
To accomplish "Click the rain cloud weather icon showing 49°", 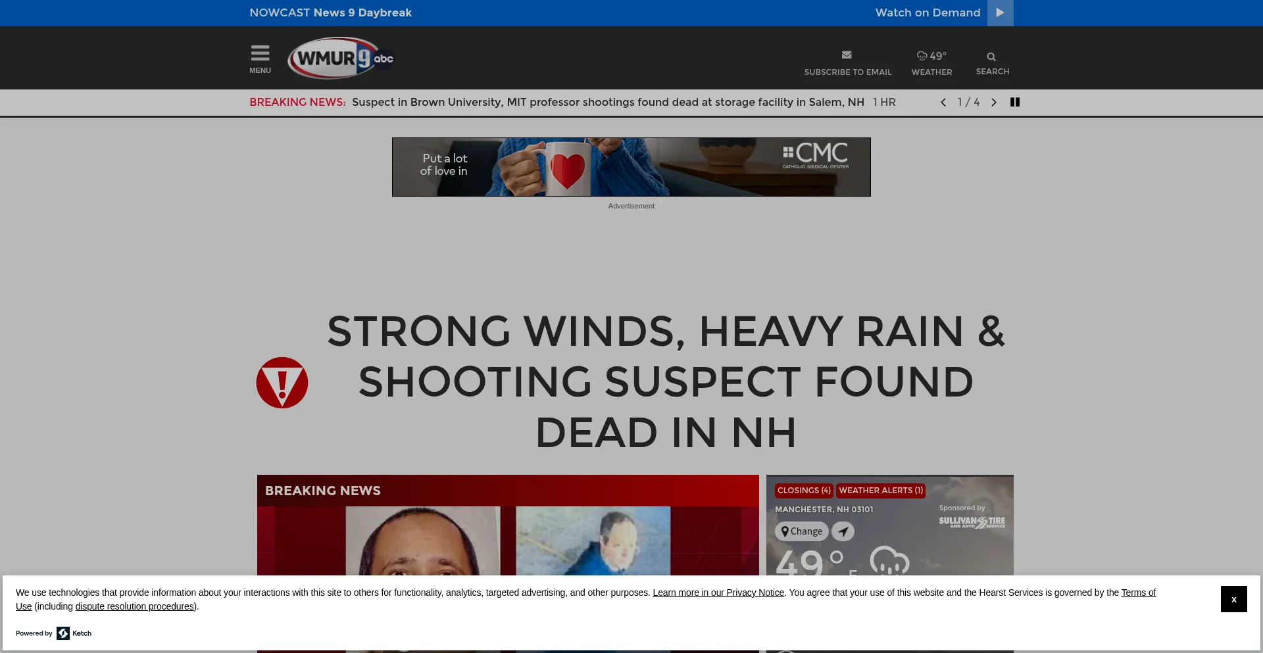I will pyautogui.click(x=922, y=56).
